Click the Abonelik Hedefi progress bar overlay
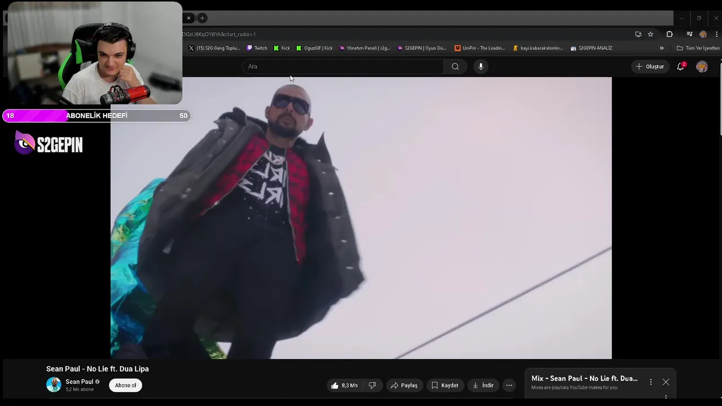The height and width of the screenshot is (406, 722). [x=96, y=116]
